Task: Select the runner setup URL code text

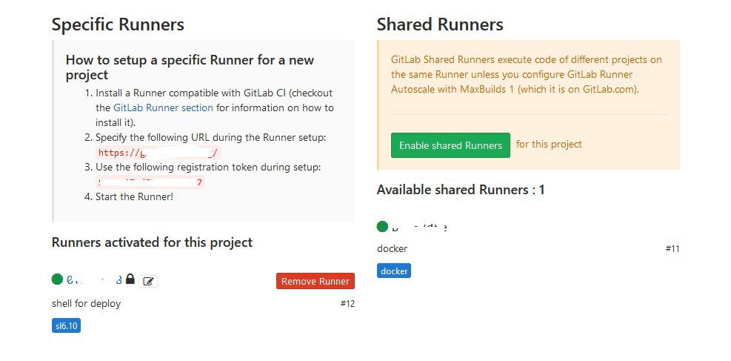Action: [158, 153]
